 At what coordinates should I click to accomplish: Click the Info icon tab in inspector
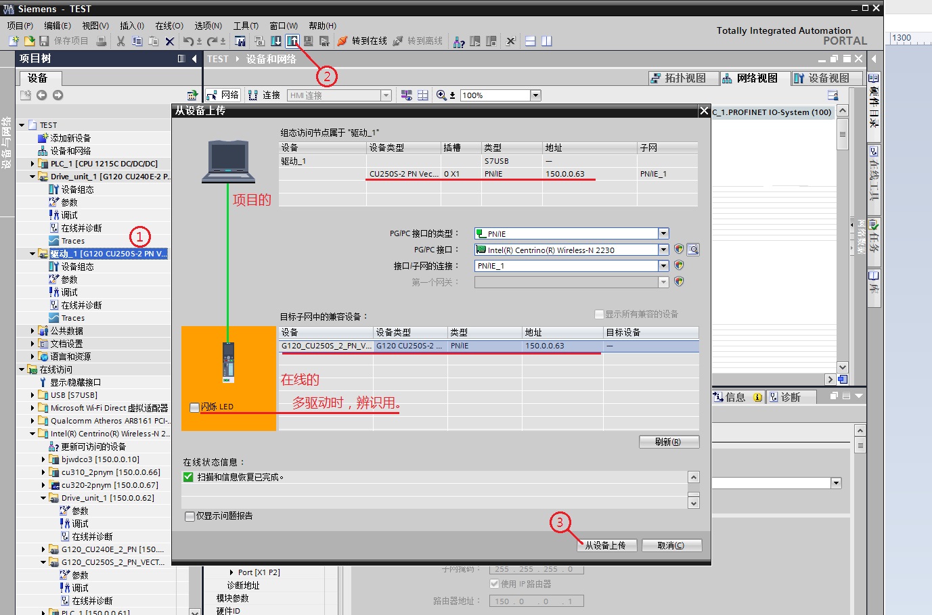coord(758,397)
